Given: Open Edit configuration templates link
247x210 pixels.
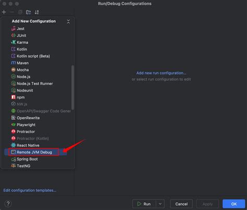Looking at the screenshot, I should point(30,190).
